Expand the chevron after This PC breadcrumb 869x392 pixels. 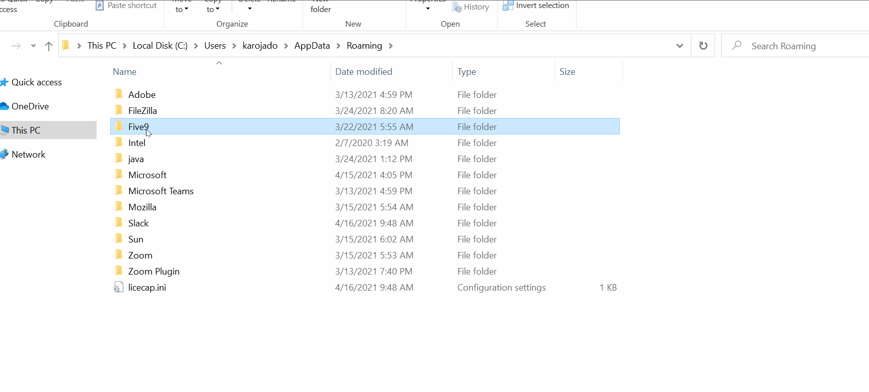pyautogui.click(x=124, y=46)
